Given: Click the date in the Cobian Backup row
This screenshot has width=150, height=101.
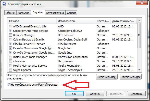Looking at the screenshot, I should 123,39.
